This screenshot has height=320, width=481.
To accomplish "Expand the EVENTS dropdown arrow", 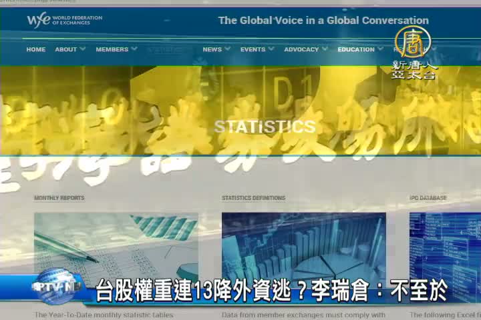I will coord(271,49).
